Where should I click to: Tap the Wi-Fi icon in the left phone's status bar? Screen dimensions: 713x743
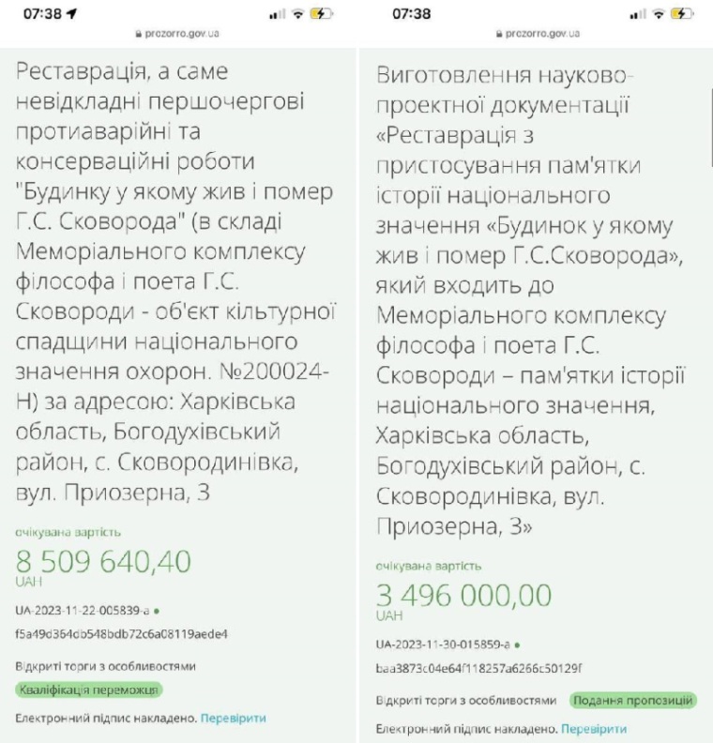point(298,15)
